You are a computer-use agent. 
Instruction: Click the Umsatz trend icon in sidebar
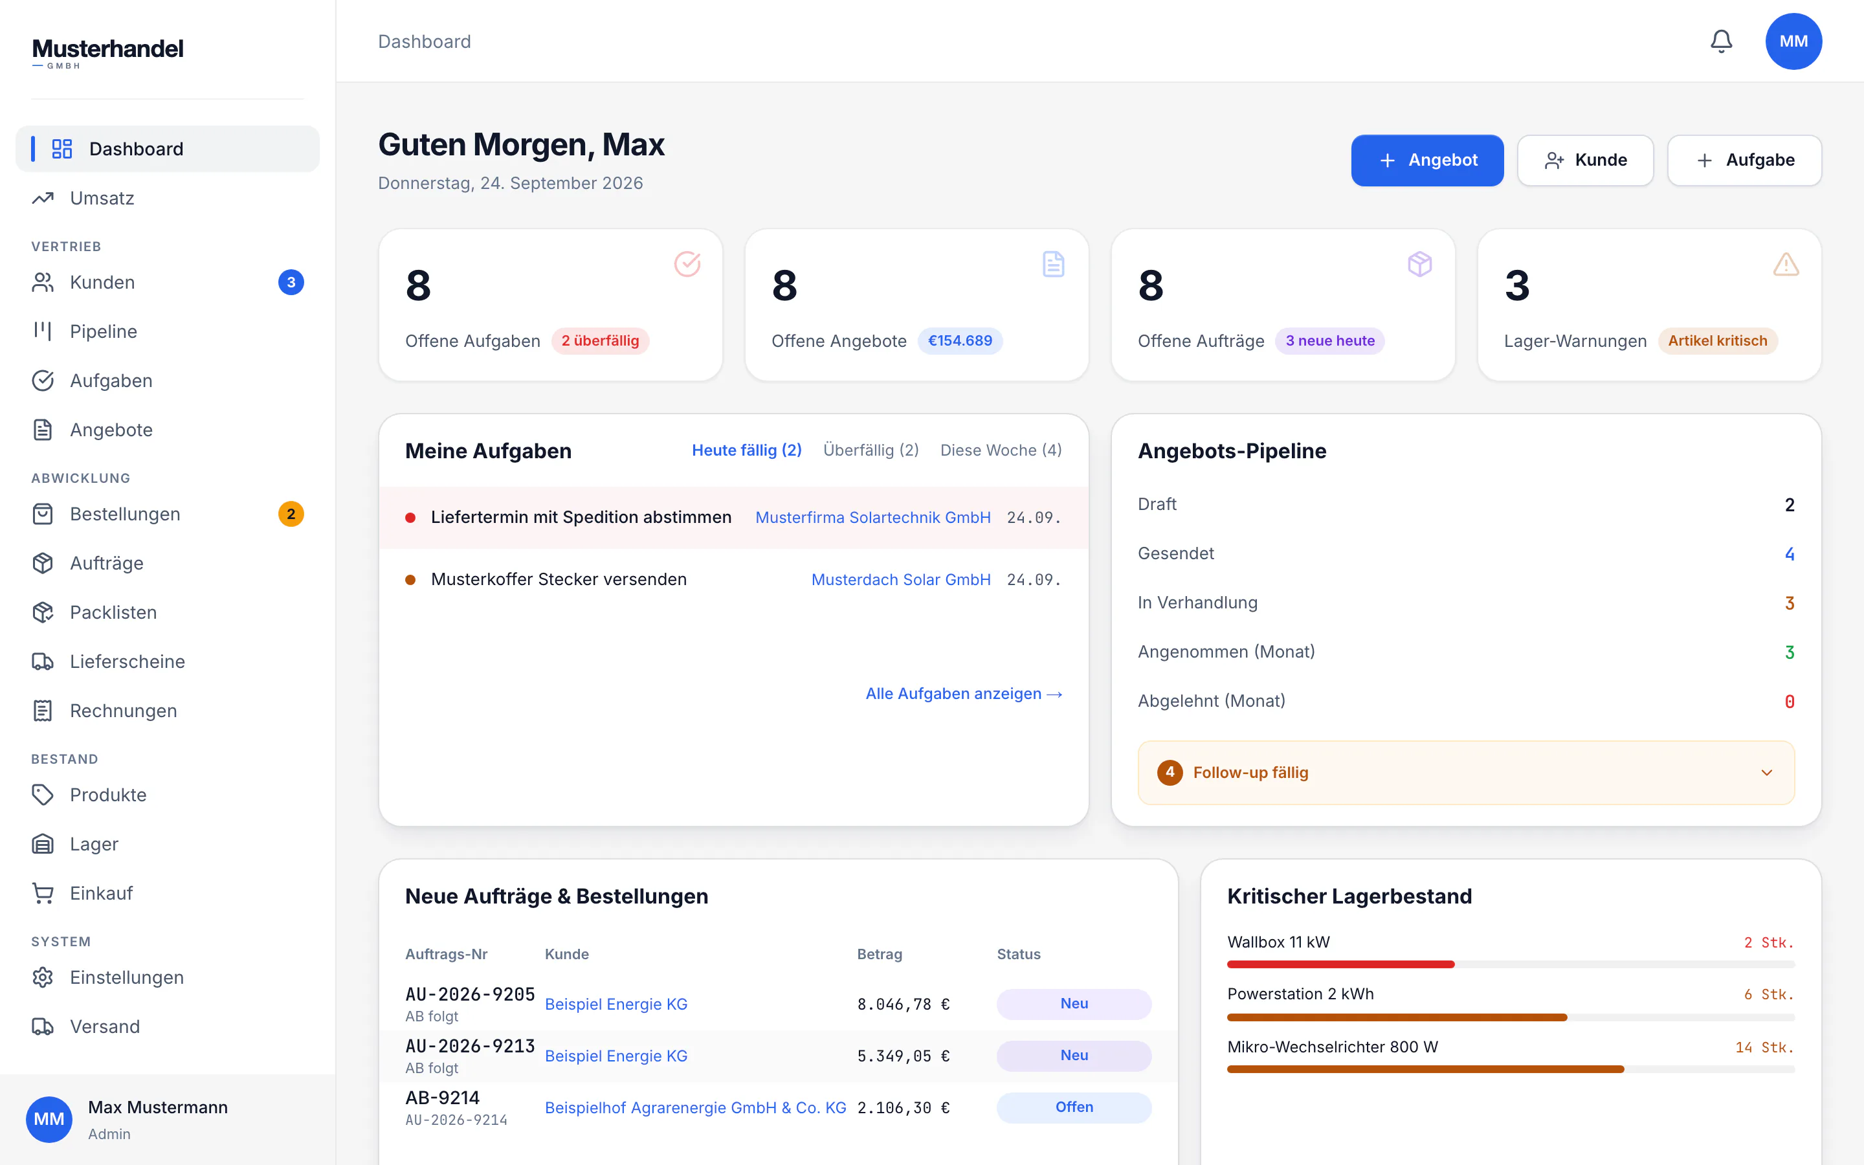click(x=43, y=198)
